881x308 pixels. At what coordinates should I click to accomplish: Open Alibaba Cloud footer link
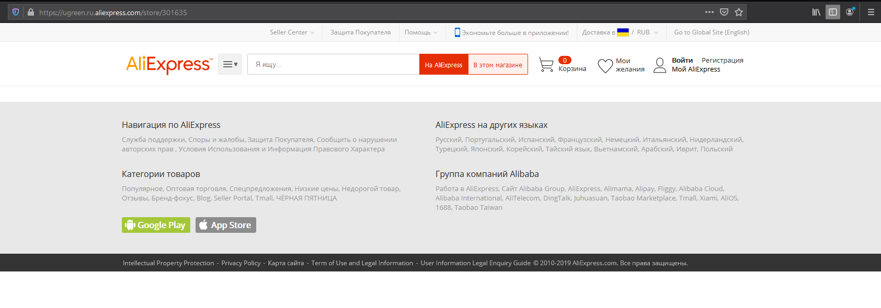tap(701, 189)
